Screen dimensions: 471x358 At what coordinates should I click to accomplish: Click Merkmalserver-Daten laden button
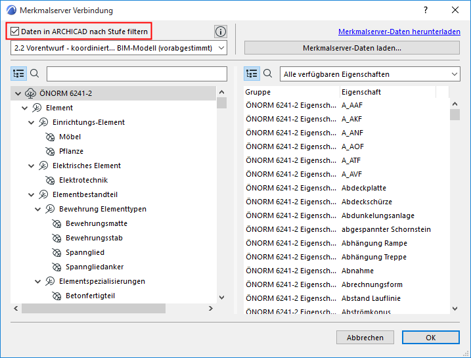tap(351, 48)
